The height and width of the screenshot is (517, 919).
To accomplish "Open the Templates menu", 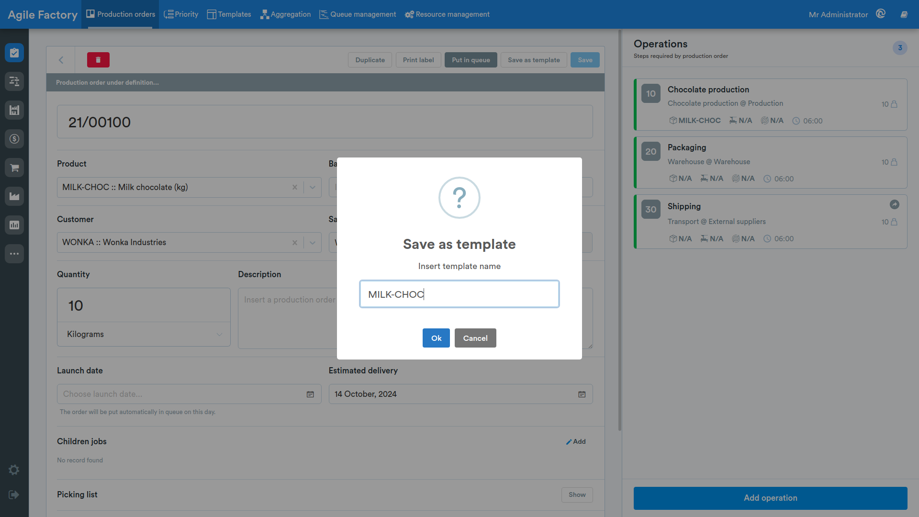I will [x=229, y=14].
